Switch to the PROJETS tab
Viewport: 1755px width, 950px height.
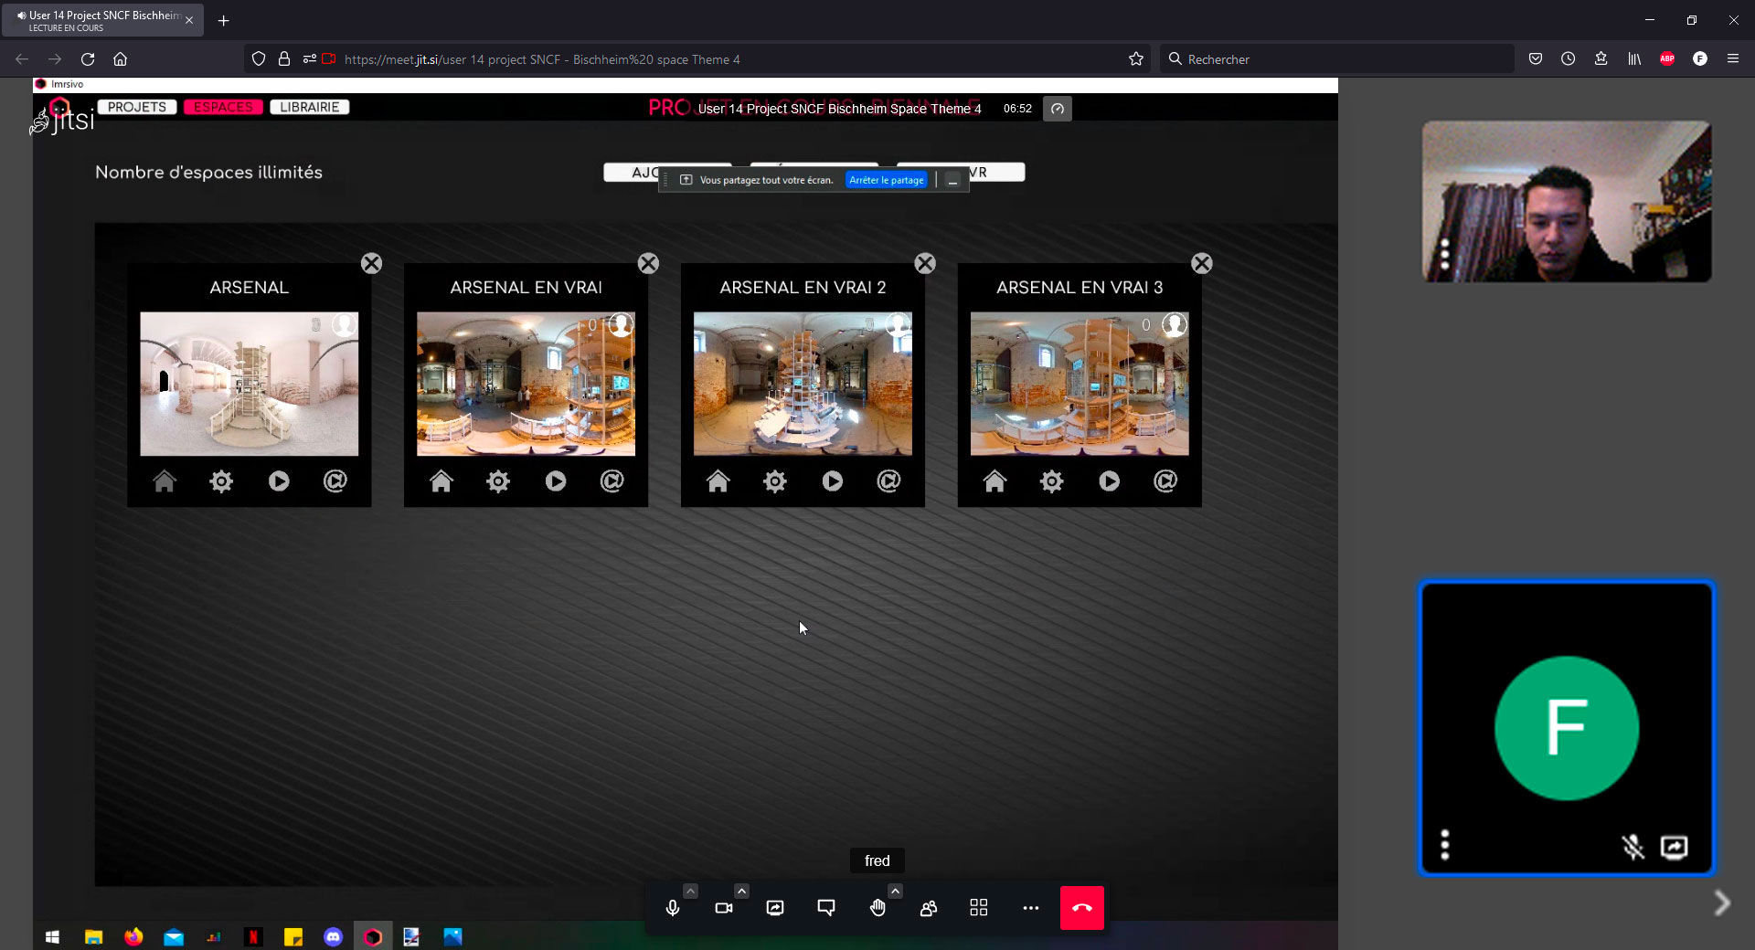click(137, 107)
